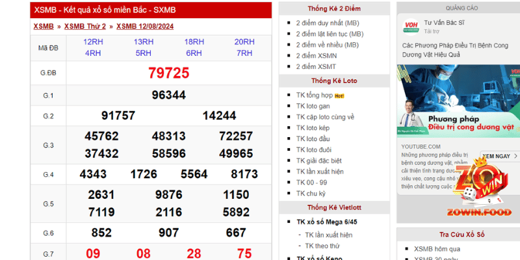Screen dimensions: 520x260
Task: View TK giải đặc biệt statistics
Action: 318,161
